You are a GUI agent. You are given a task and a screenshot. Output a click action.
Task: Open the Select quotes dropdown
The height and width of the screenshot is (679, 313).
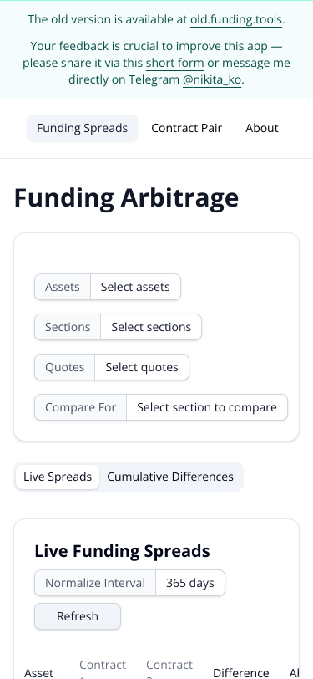tap(142, 367)
